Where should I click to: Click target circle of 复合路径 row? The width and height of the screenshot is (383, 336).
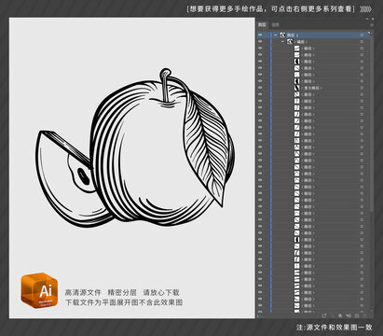[362, 88]
